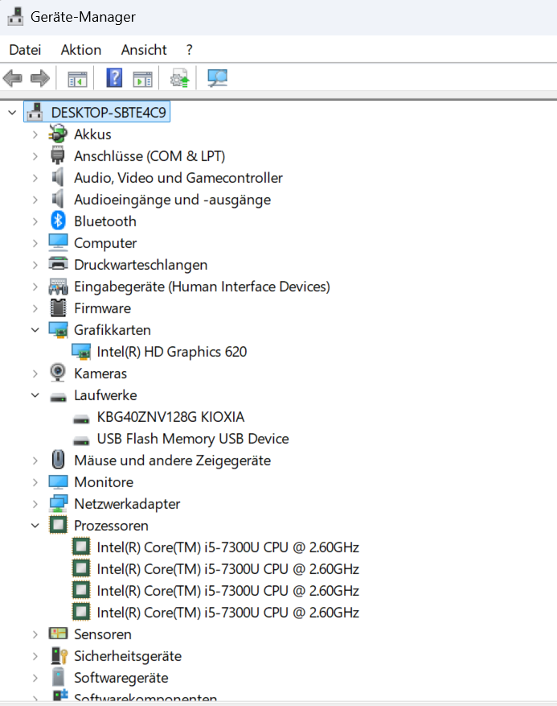
Task: Collapse the DESKTOP-SBTE4C9 root node
Action: coord(12,113)
